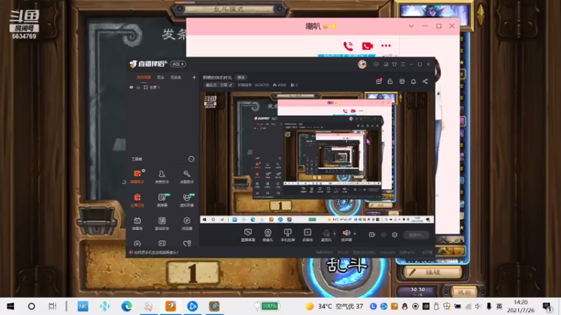Click the connecting status button at bottom right
561x315 pixels.
coord(416,234)
